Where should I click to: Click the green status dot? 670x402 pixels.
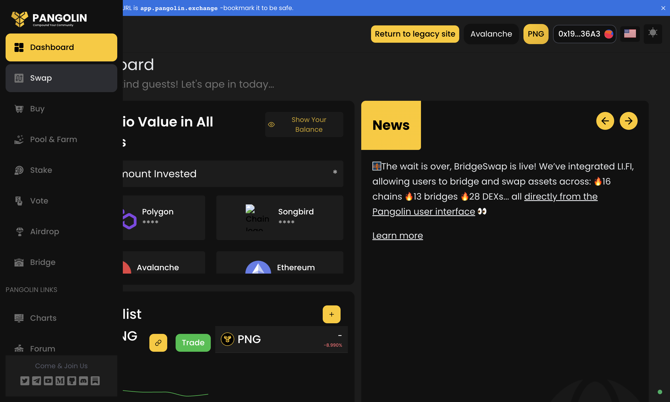point(660,392)
